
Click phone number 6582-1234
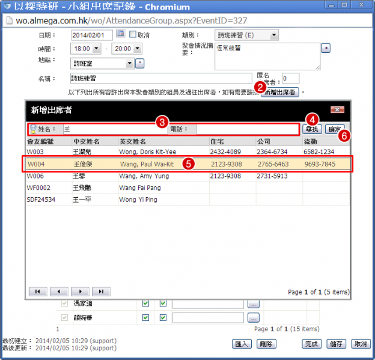[319, 151]
